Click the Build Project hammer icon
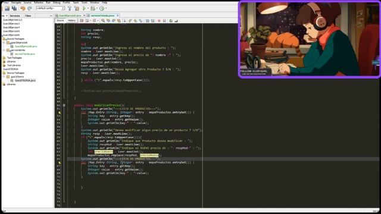The width and height of the screenshot is (381, 214). (x=70, y=8)
